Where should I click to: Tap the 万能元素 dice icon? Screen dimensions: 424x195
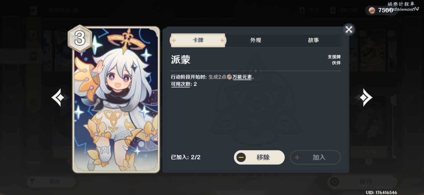(x=229, y=77)
